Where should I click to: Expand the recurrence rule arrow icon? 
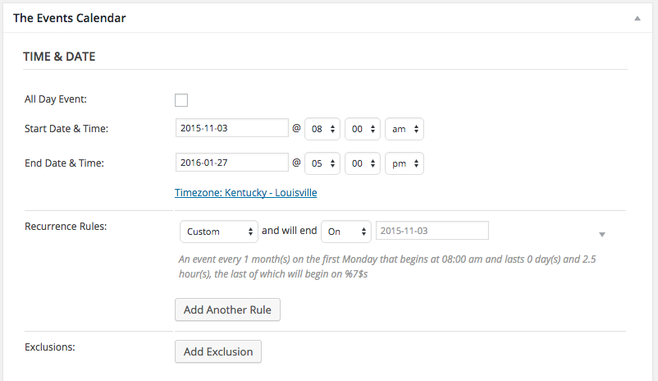[602, 235]
